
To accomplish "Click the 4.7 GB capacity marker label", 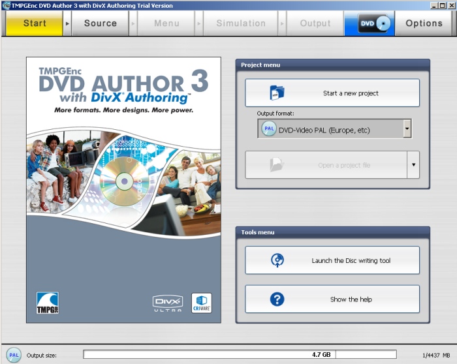I will (x=321, y=354).
